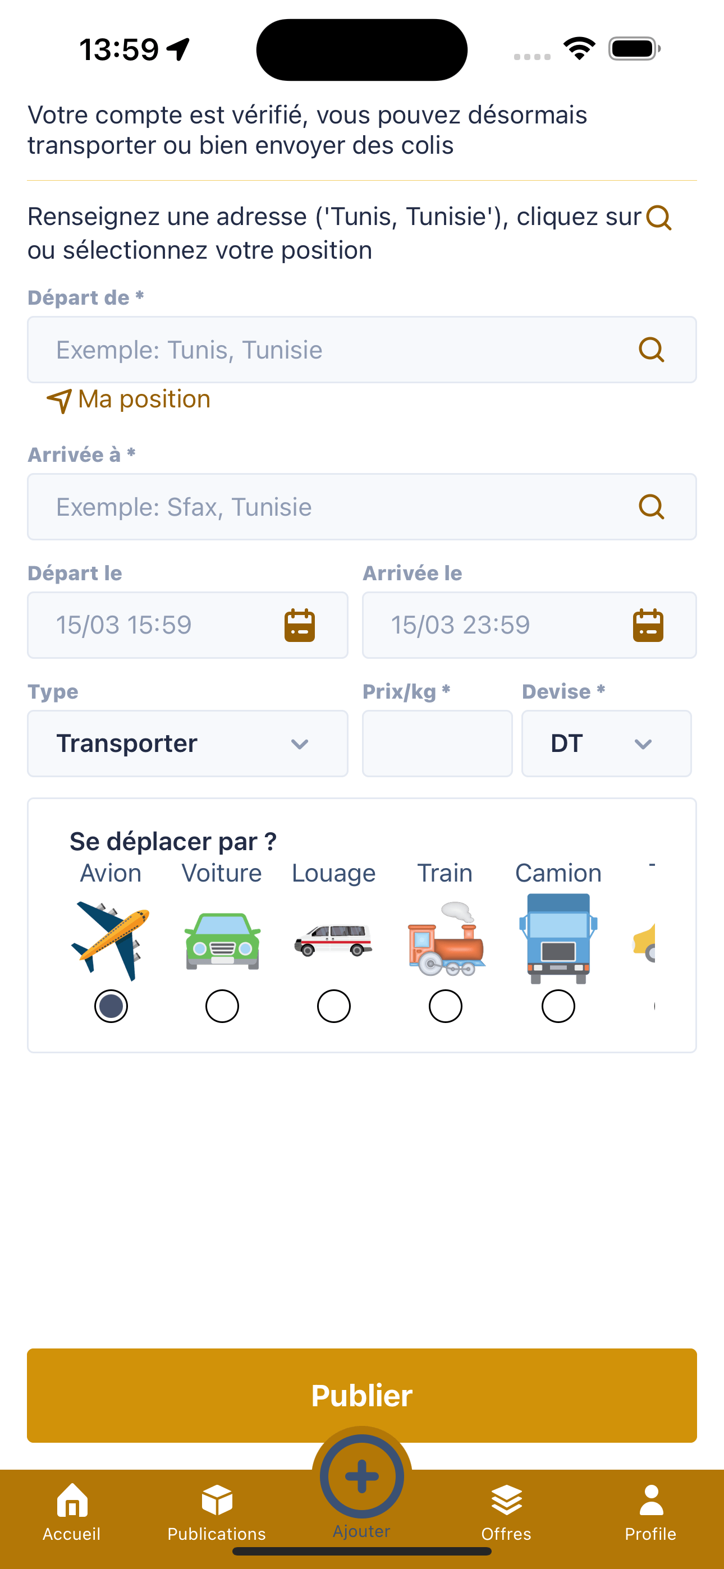Open the Arrivée le calendar icon

point(648,625)
